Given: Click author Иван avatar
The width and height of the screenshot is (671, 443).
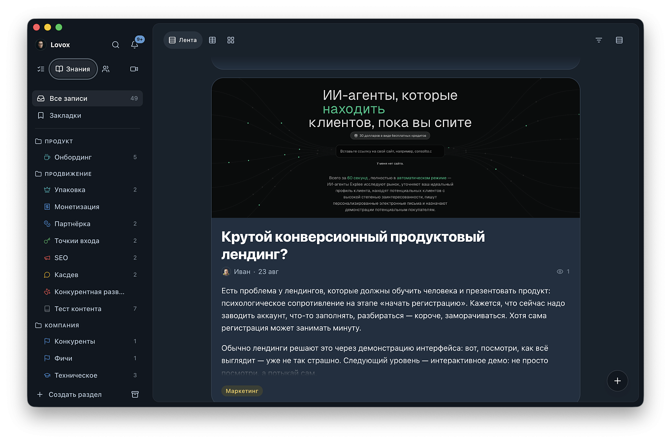Looking at the screenshot, I should click(226, 272).
